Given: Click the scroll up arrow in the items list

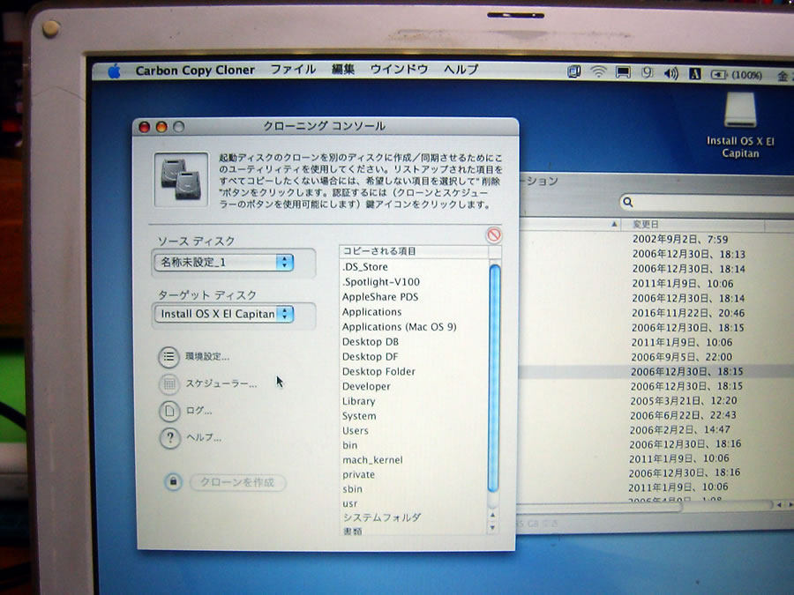Looking at the screenshot, I should (x=492, y=515).
